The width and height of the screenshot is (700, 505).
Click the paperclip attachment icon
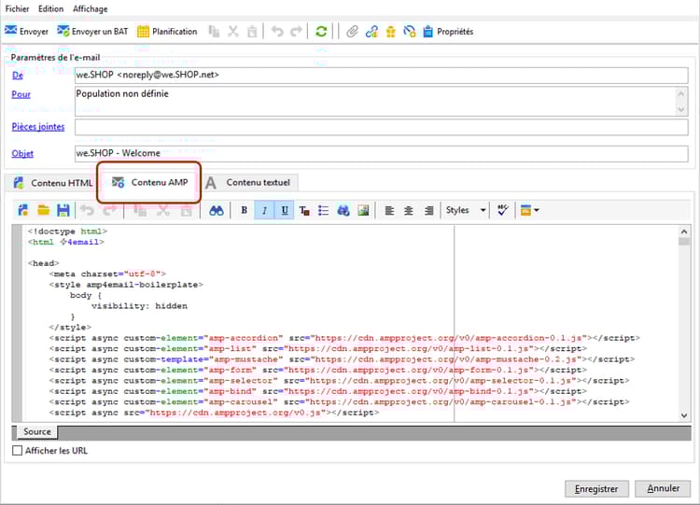coord(352,31)
